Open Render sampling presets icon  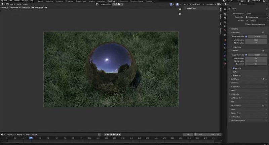pos(263,51)
